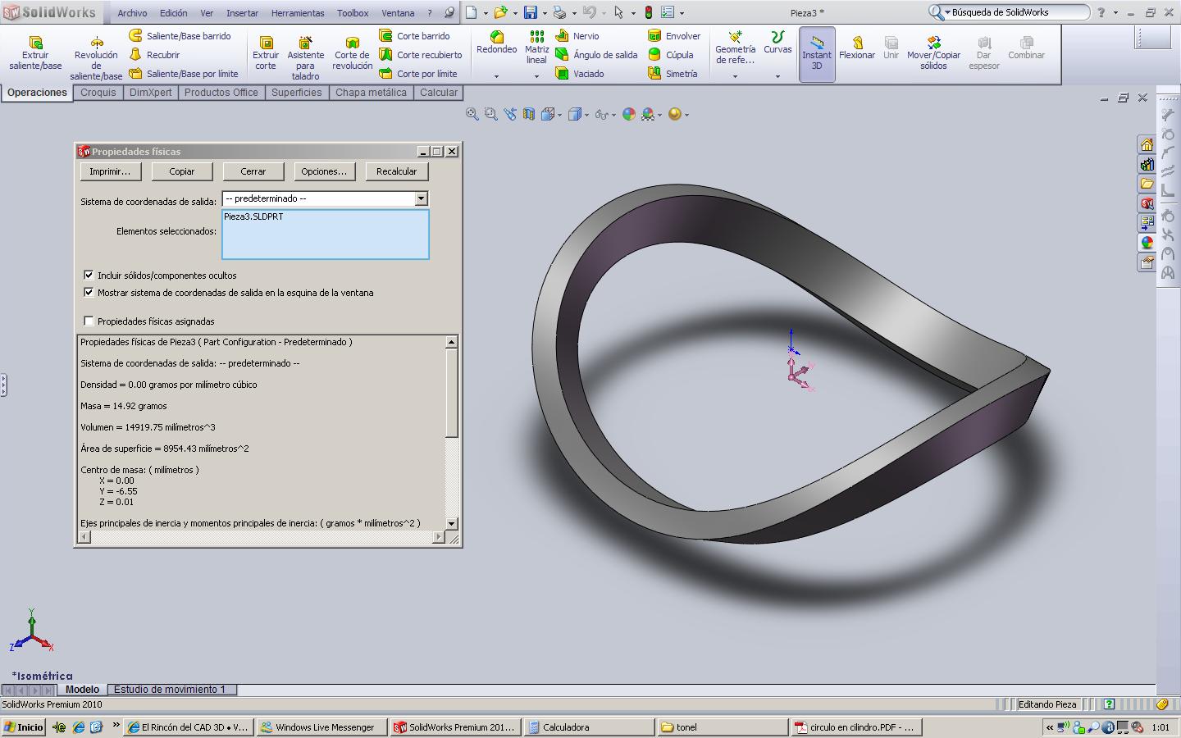Select the Corte de revolución tool
Screen dimensions: 1181x738
[352, 52]
